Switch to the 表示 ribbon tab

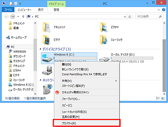41,10
